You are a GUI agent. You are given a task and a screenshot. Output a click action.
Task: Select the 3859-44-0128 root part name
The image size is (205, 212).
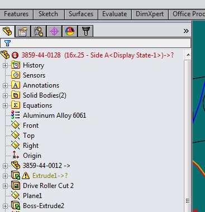(98, 55)
